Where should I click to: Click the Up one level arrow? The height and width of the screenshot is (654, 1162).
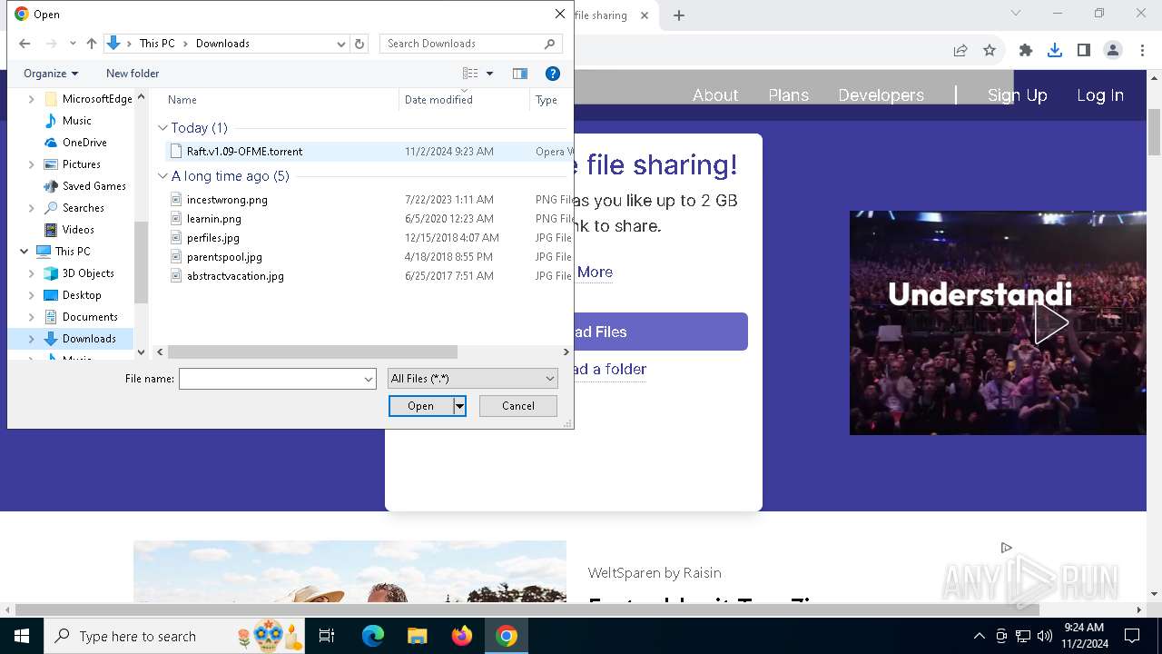click(x=91, y=44)
